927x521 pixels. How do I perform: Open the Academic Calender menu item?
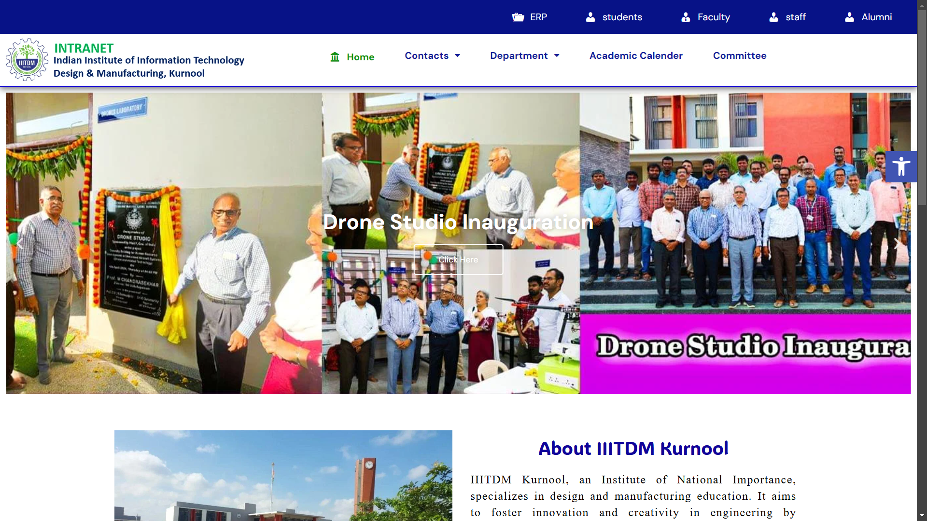[636, 55]
